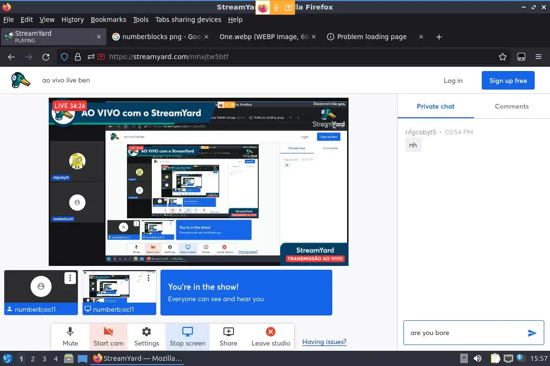
Task: Click the Log in link
Action: [x=453, y=81]
